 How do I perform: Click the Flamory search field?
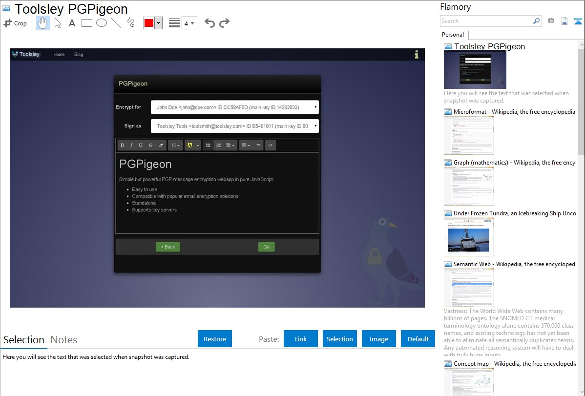click(486, 21)
